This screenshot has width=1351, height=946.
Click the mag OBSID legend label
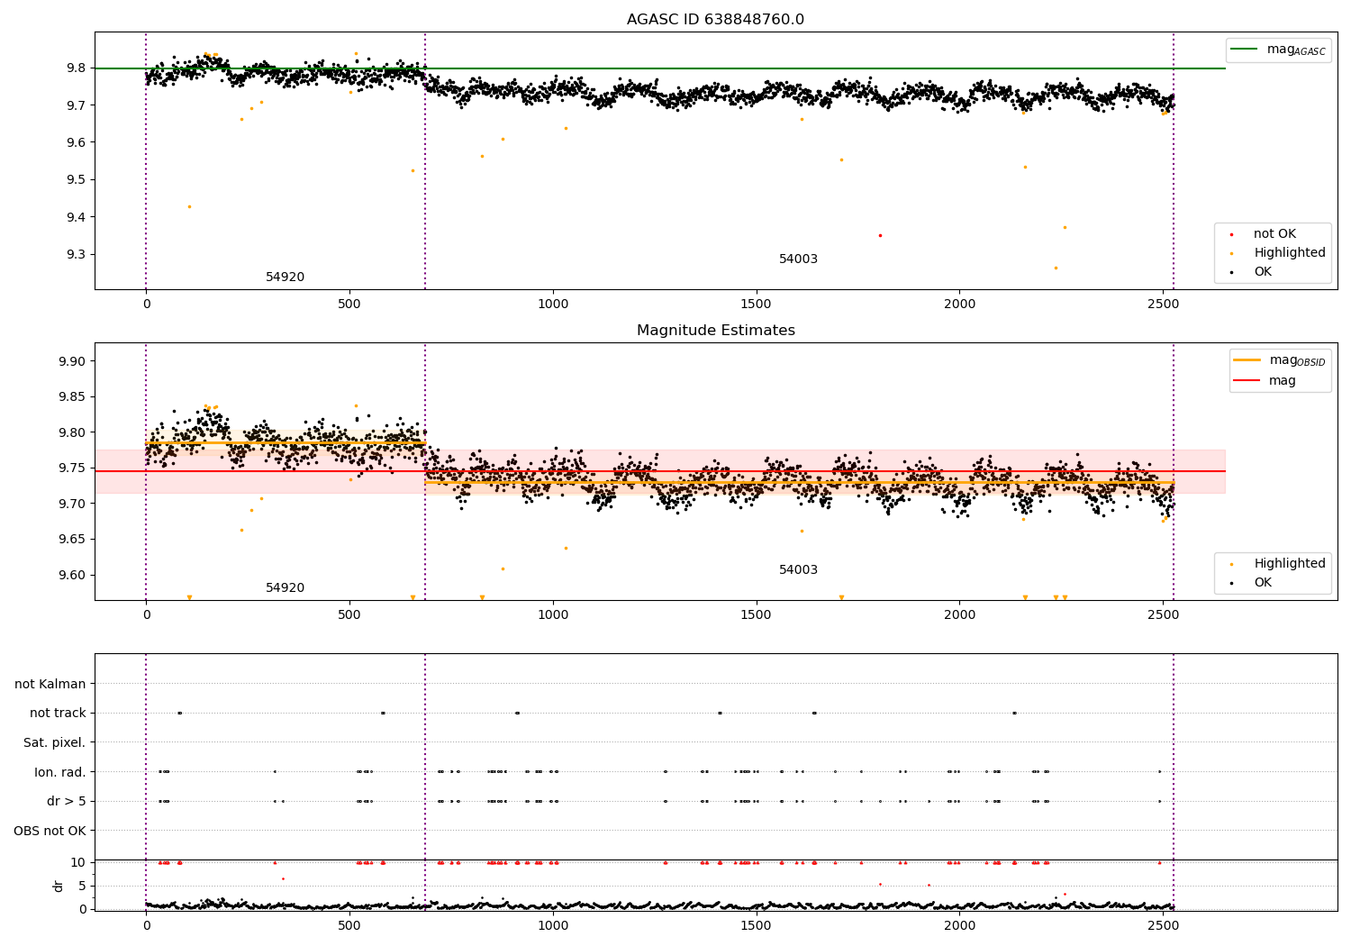[1297, 360]
